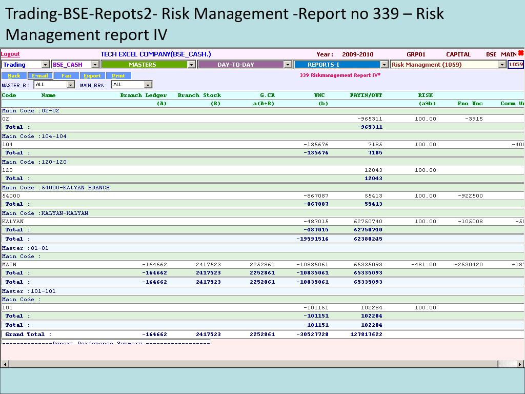
Task: Click the Back button
Action: point(14,76)
